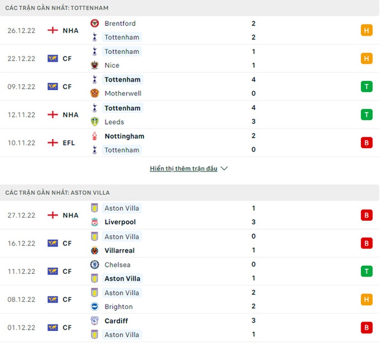The width and height of the screenshot is (380, 347).
Task: Select the 'Các trận gần nhất: Tottenham' header
Action: point(57,8)
